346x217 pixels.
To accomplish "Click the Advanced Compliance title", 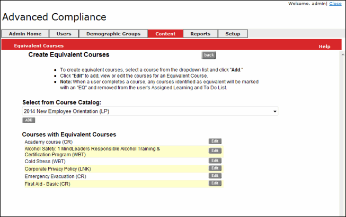I will (x=54, y=17).
